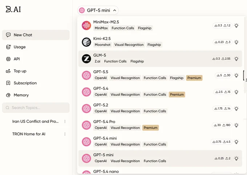Click the Memory head icon
The image size is (247, 175).
[8, 95]
